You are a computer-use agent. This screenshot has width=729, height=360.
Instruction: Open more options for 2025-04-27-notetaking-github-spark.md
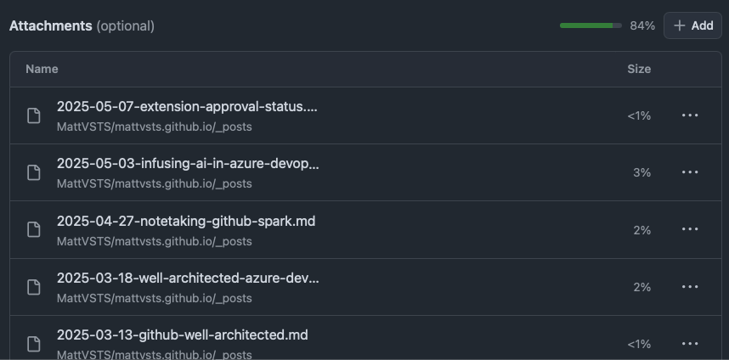pyautogui.click(x=690, y=229)
